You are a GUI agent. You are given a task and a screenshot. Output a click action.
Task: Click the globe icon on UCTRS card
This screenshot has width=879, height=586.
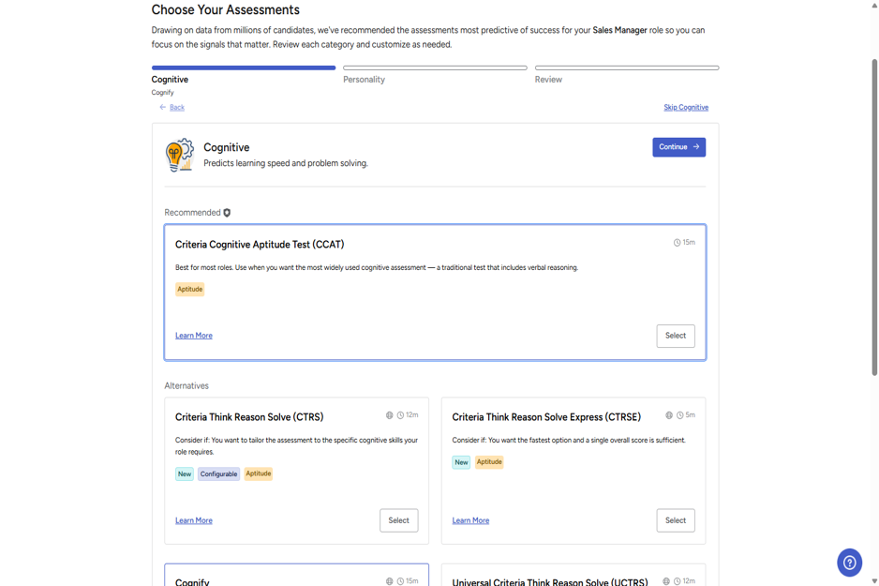tap(666, 581)
